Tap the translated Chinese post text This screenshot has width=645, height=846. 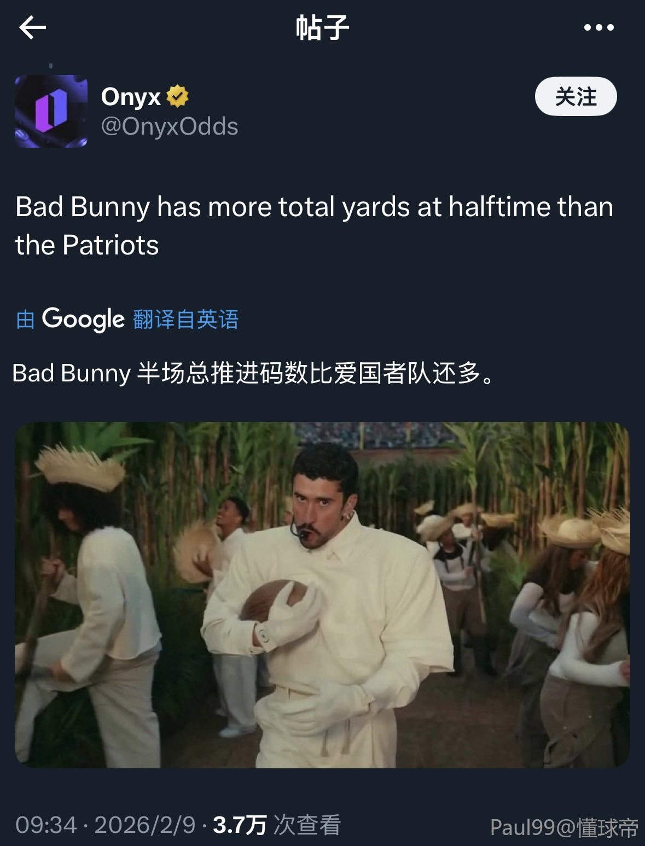[254, 373]
